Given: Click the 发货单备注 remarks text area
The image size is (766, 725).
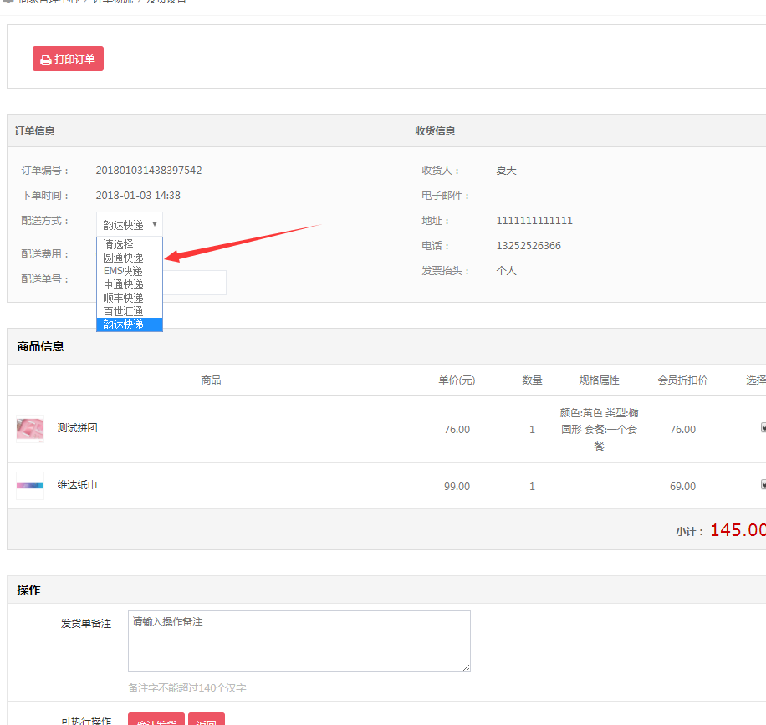Looking at the screenshot, I should point(299,641).
